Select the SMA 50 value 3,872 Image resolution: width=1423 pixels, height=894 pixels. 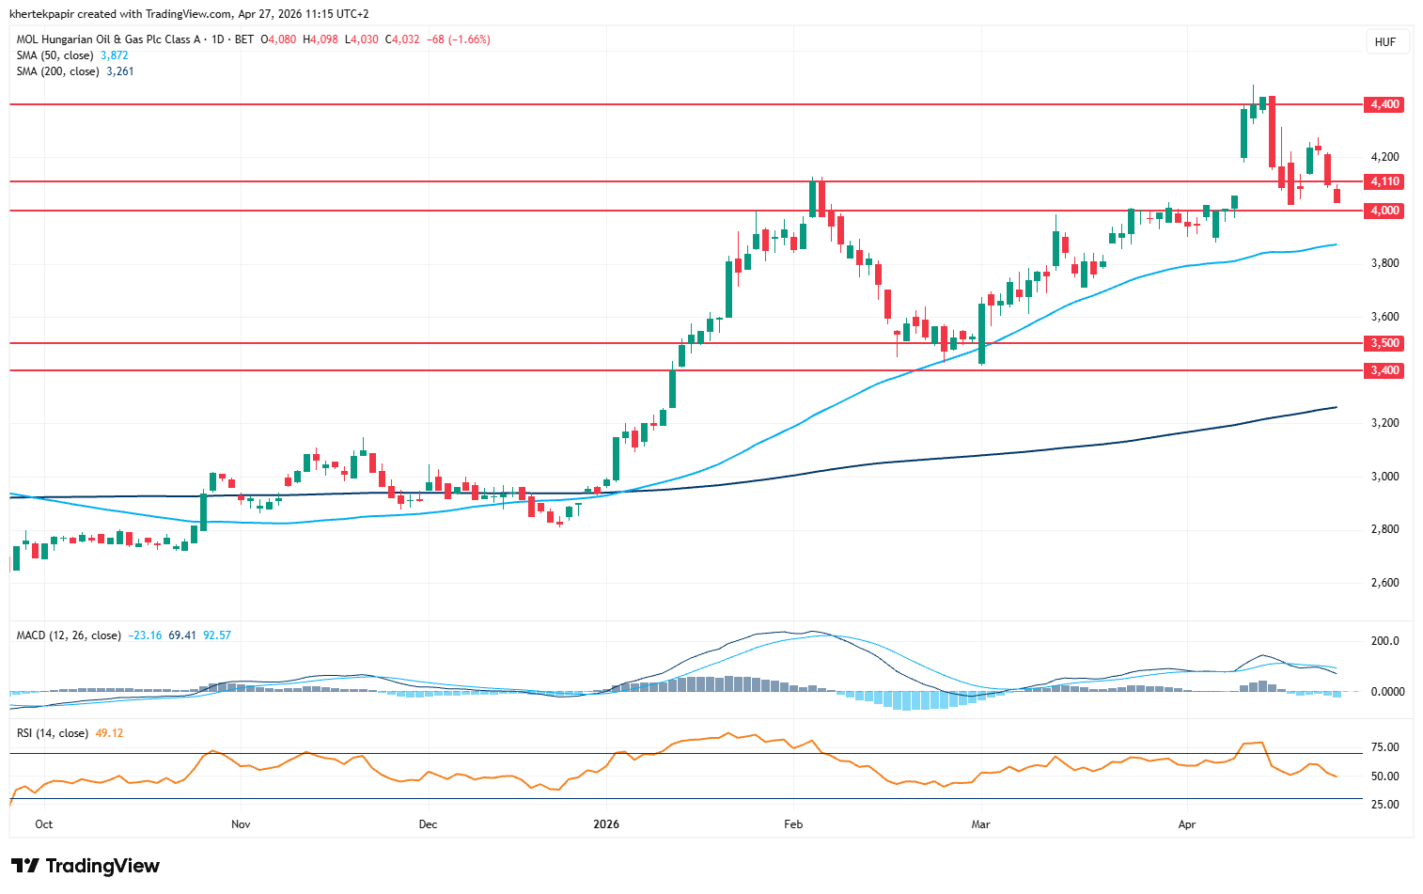[x=114, y=55]
